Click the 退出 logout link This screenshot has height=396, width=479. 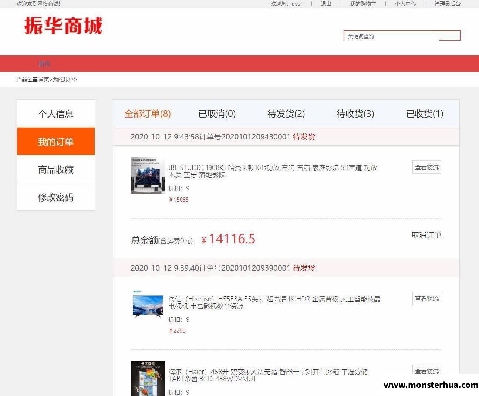click(326, 4)
